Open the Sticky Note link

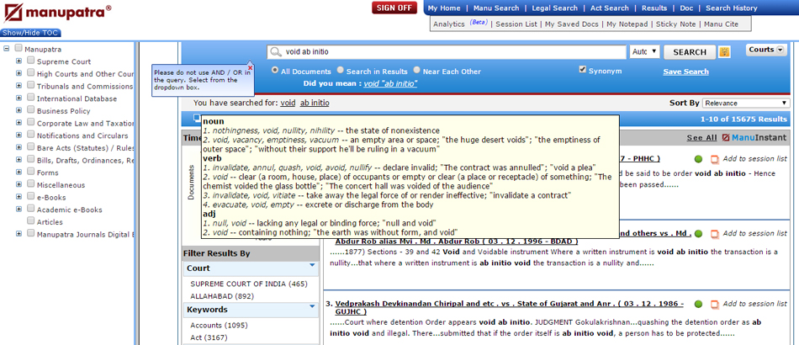[675, 24]
